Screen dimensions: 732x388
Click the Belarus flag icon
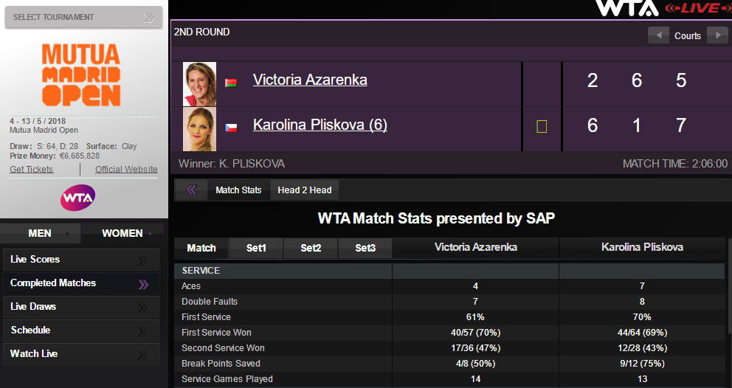[231, 83]
